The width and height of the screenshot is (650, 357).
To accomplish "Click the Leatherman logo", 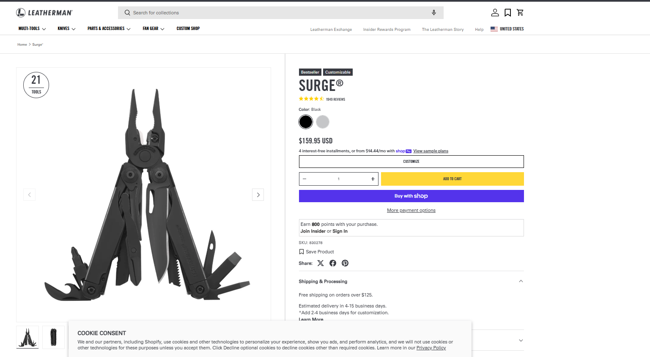I will point(44,13).
